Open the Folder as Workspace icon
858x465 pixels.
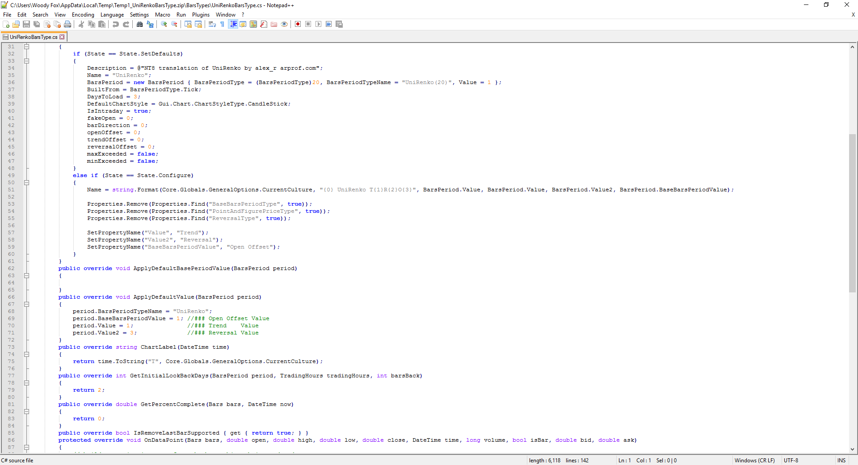coord(274,24)
